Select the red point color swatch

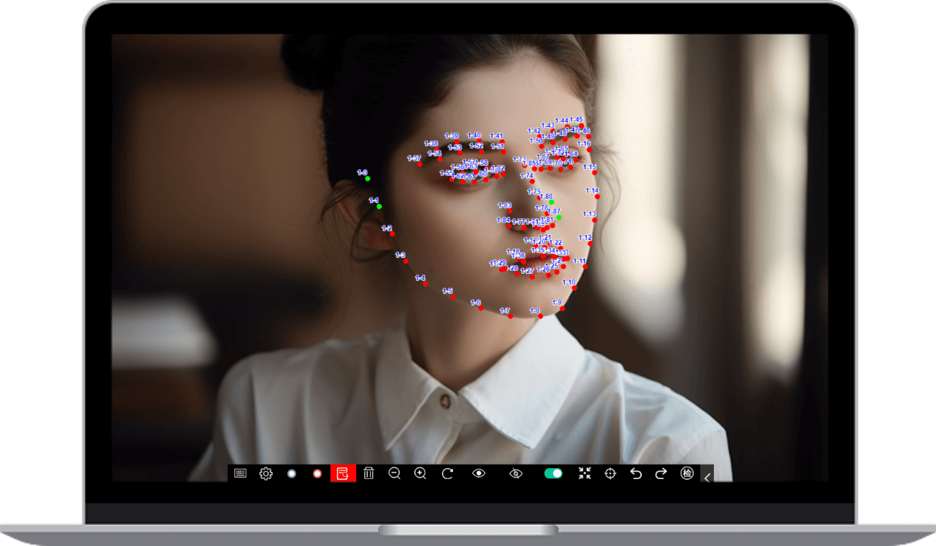coord(317,473)
